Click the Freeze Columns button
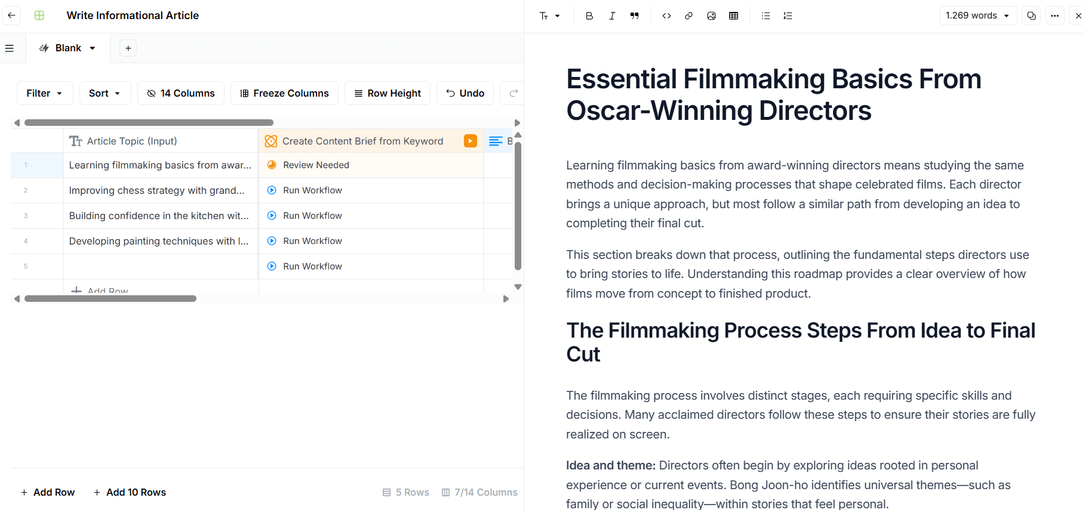The height and width of the screenshot is (510, 1082). coord(284,93)
